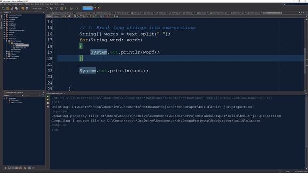Click the Re-run icon in Output window
Image resolution: width=308 pixels, height=173 pixels.
tap(48, 97)
